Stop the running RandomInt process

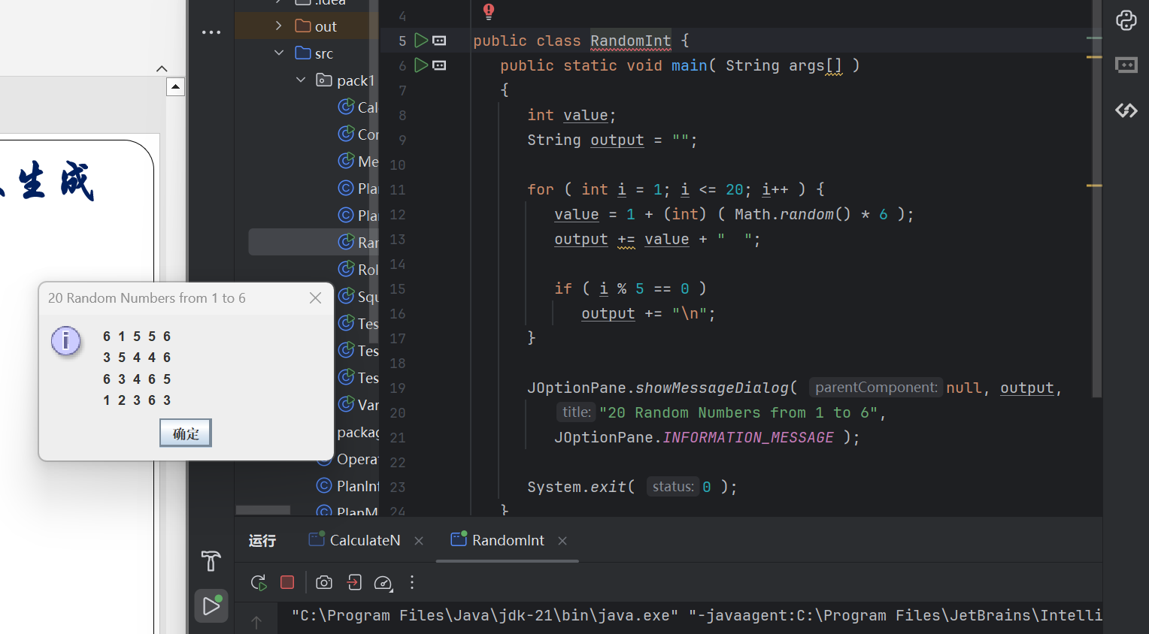tap(287, 582)
